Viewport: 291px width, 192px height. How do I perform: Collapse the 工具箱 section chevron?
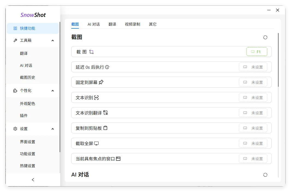click(x=52, y=40)
